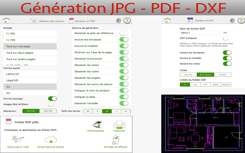Select Tout sur une page scale
245x153 pixels.
30,47
